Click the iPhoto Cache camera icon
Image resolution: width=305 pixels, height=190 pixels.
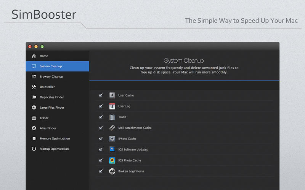tap(112, 139)
